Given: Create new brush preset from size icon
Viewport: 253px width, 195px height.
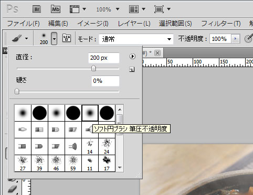Looking at the screenshot, I should pos(132,70).
